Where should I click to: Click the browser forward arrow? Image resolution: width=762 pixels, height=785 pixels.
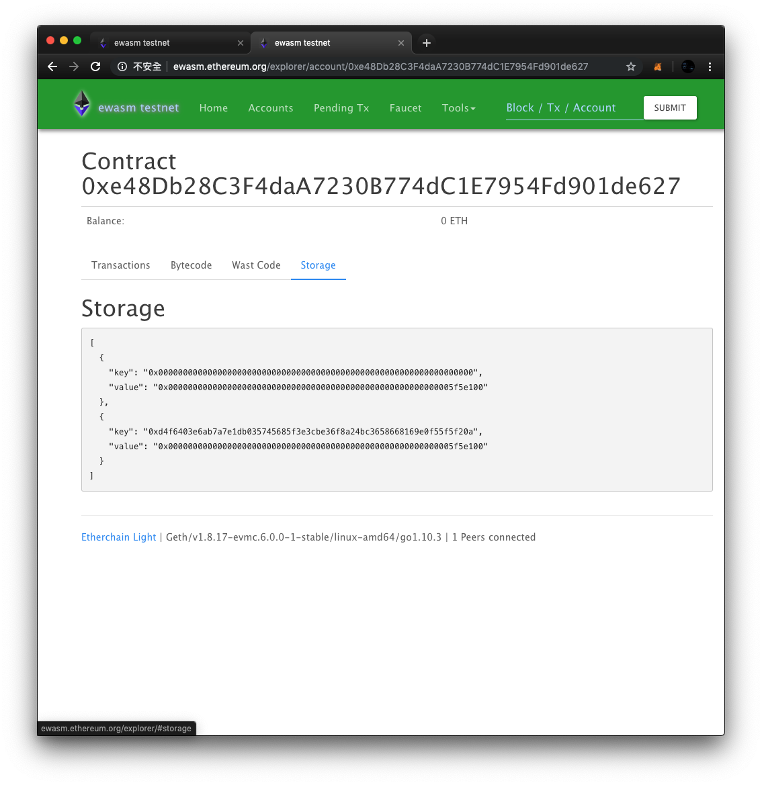74,66
